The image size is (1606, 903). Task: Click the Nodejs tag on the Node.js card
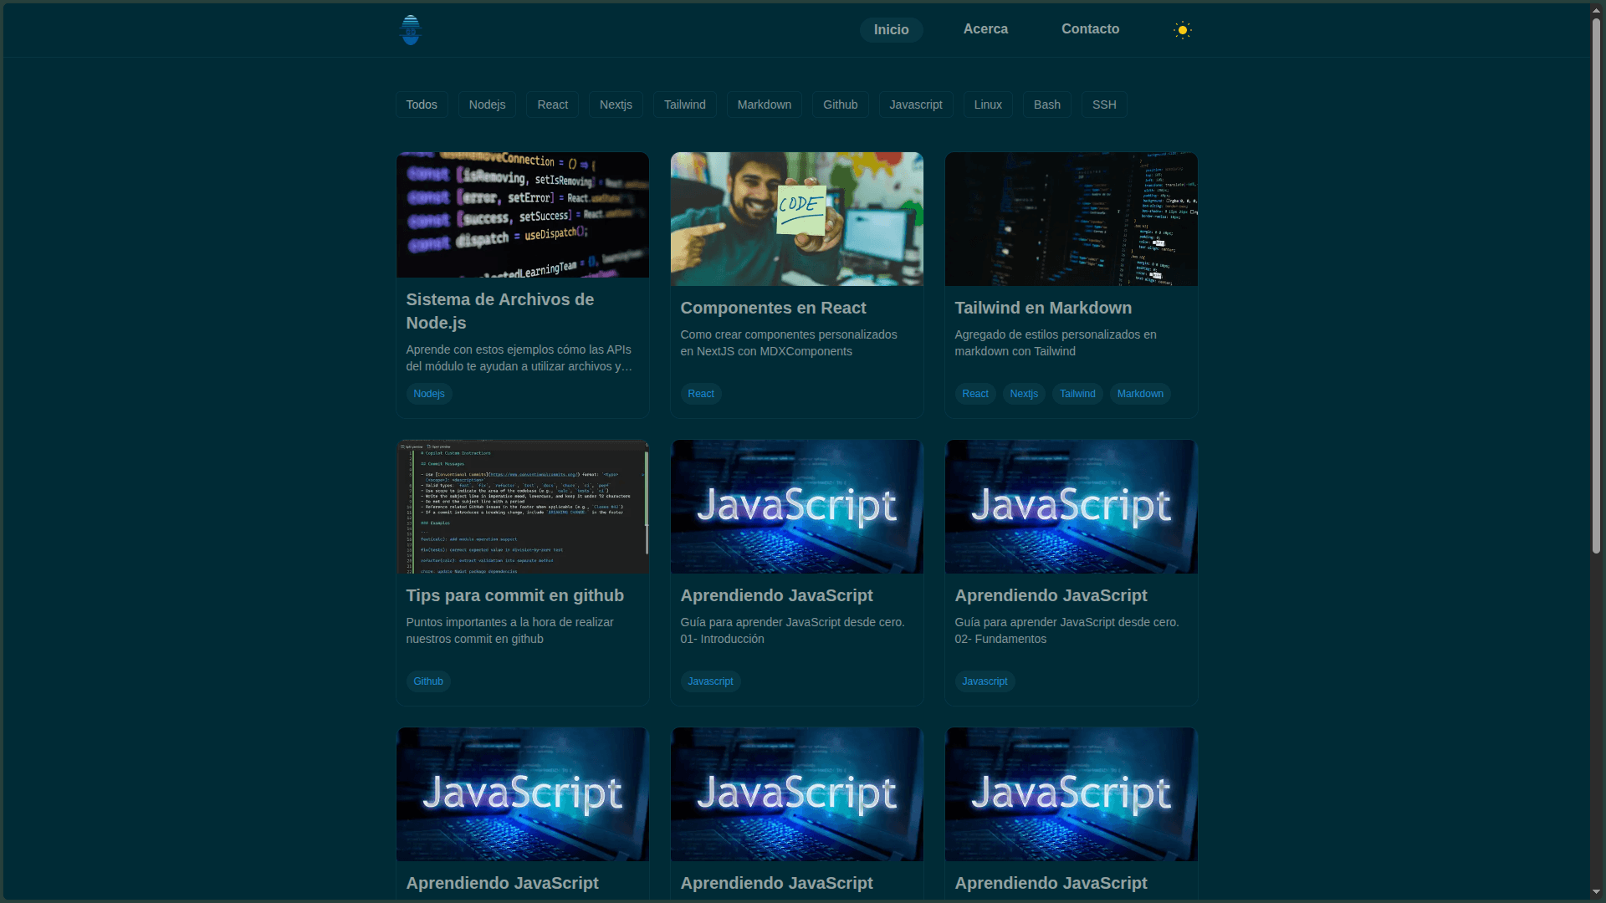coord(429,394)
